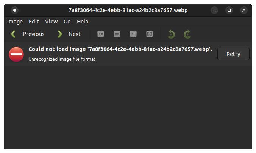Zoom out using the minus icon

click(x=117, y=34)
